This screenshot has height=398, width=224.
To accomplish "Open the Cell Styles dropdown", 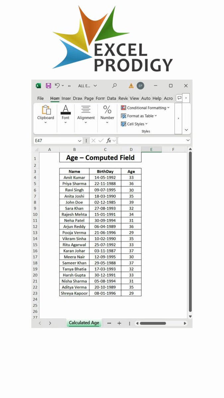I will tap(134, 124).
